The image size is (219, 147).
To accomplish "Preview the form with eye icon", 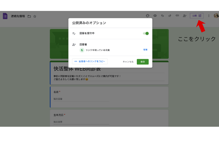I will 155,16.
